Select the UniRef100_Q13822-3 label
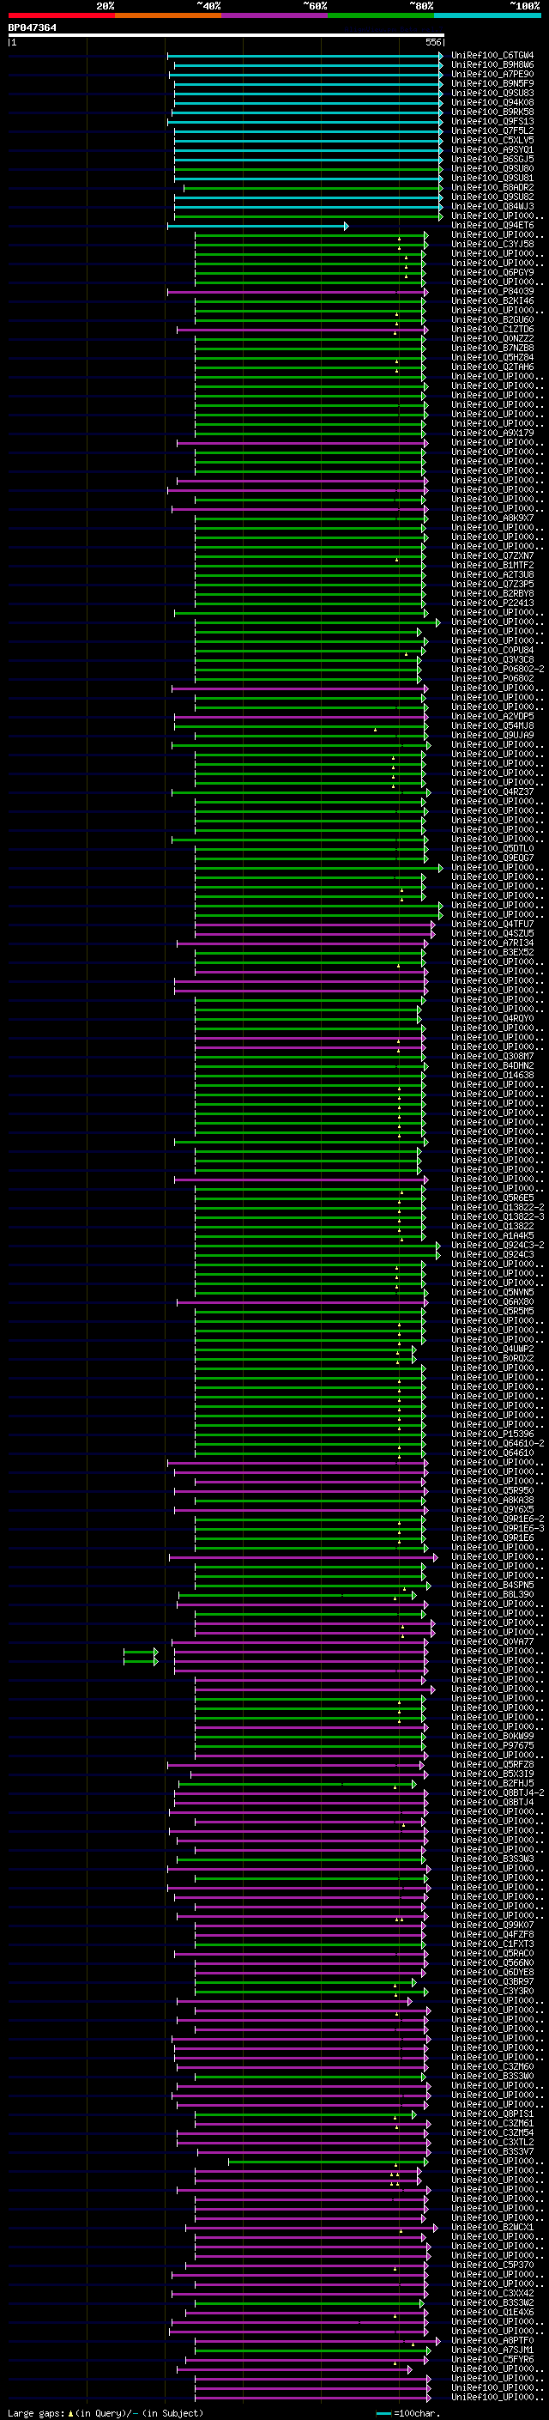The width and height of the screenshot is (549, 2420). click(x=498, y=1216)
